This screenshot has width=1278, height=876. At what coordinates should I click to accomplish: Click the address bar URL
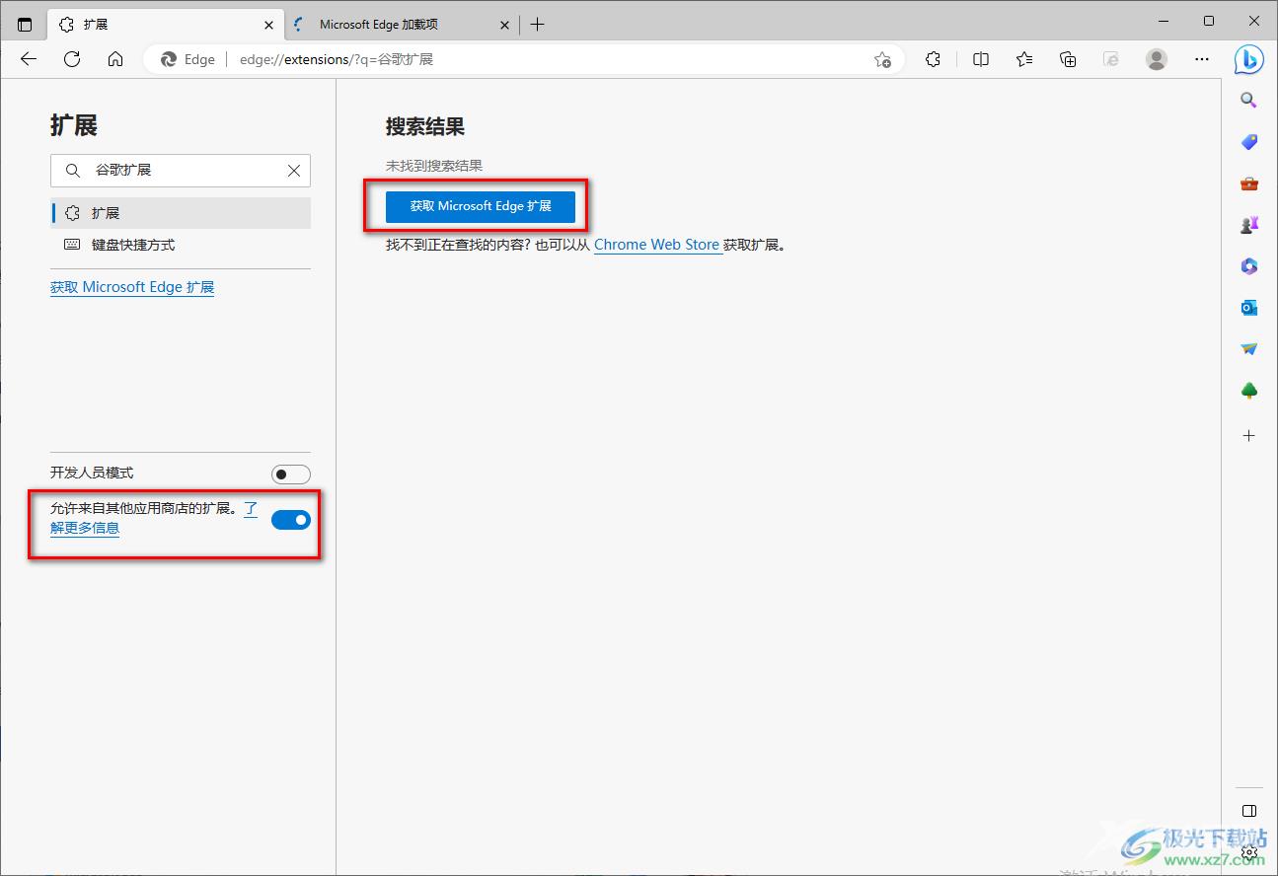point(337,59)
